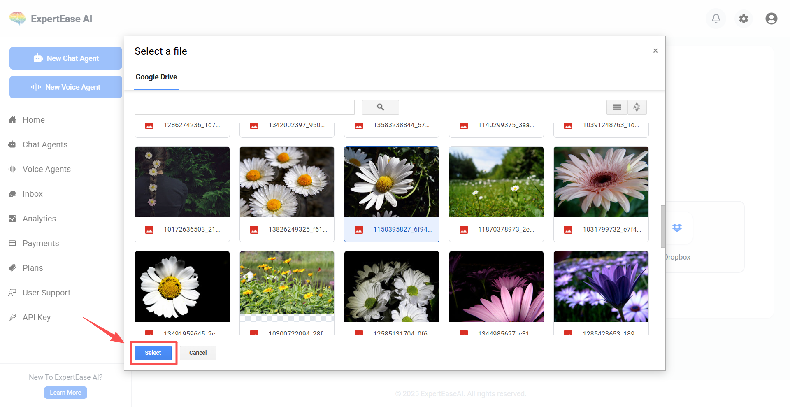The height and width of the screenshot is (407, 790).
Task: Cancel the file selection
Action: tap(198, 353)
